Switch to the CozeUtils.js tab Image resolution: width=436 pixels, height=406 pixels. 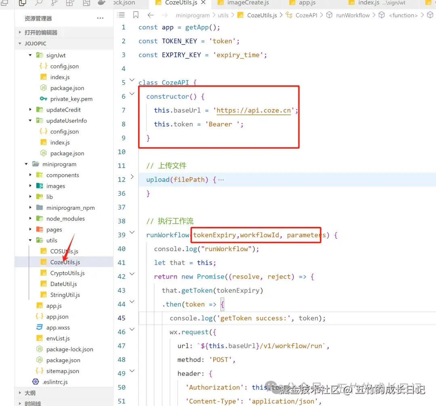point(181,3)
